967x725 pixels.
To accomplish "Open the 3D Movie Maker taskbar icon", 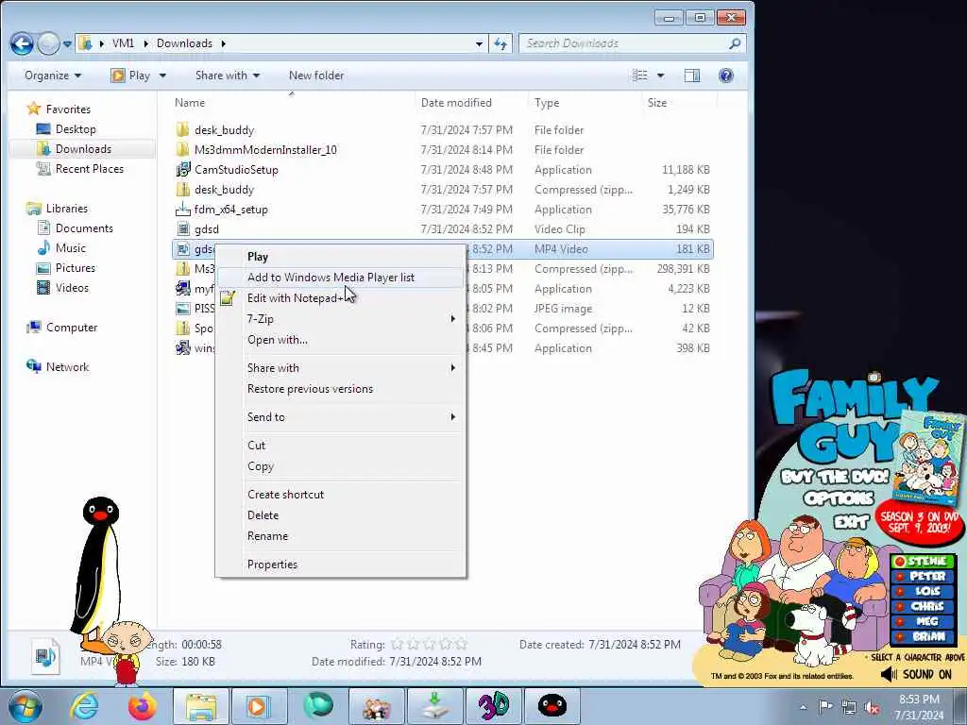I will point(494,706).
